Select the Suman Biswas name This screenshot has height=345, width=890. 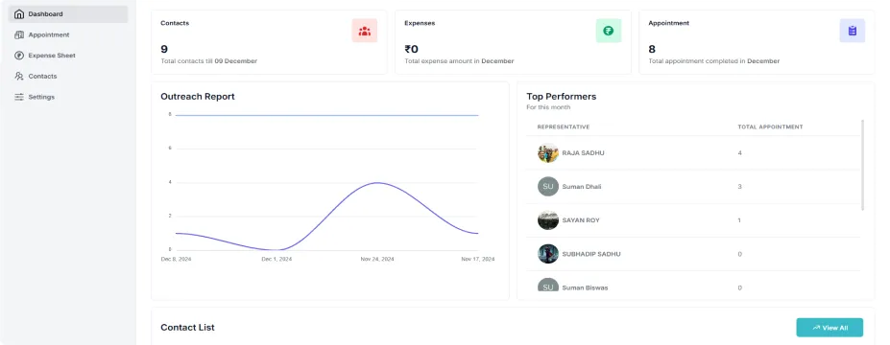click(585, 287)
